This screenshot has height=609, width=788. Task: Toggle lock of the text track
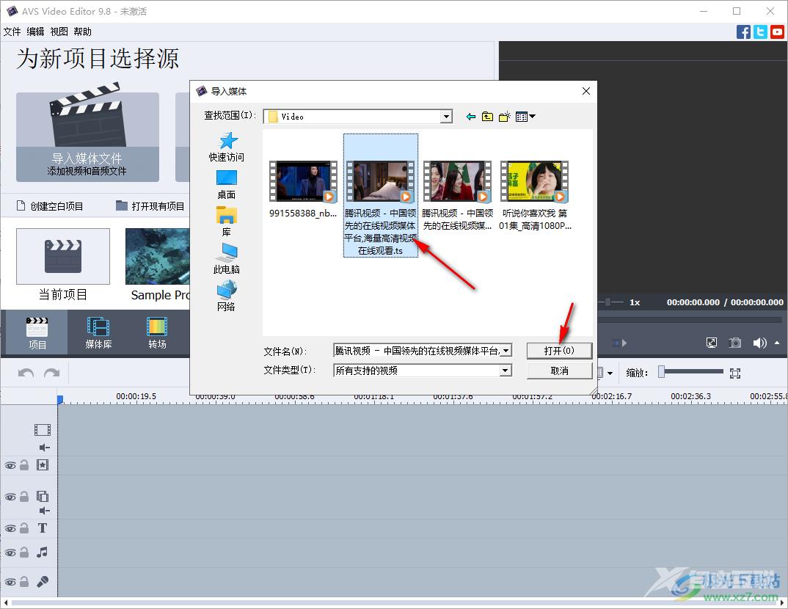(x=24, y=528)
